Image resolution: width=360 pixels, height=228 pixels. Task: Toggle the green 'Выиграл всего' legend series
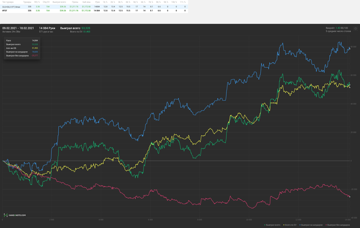(272, 225)
